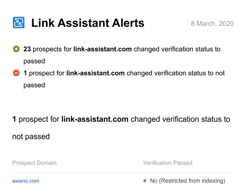Click the red dot next to No
This screenshot has width=247, height=194.
(145, 181)
